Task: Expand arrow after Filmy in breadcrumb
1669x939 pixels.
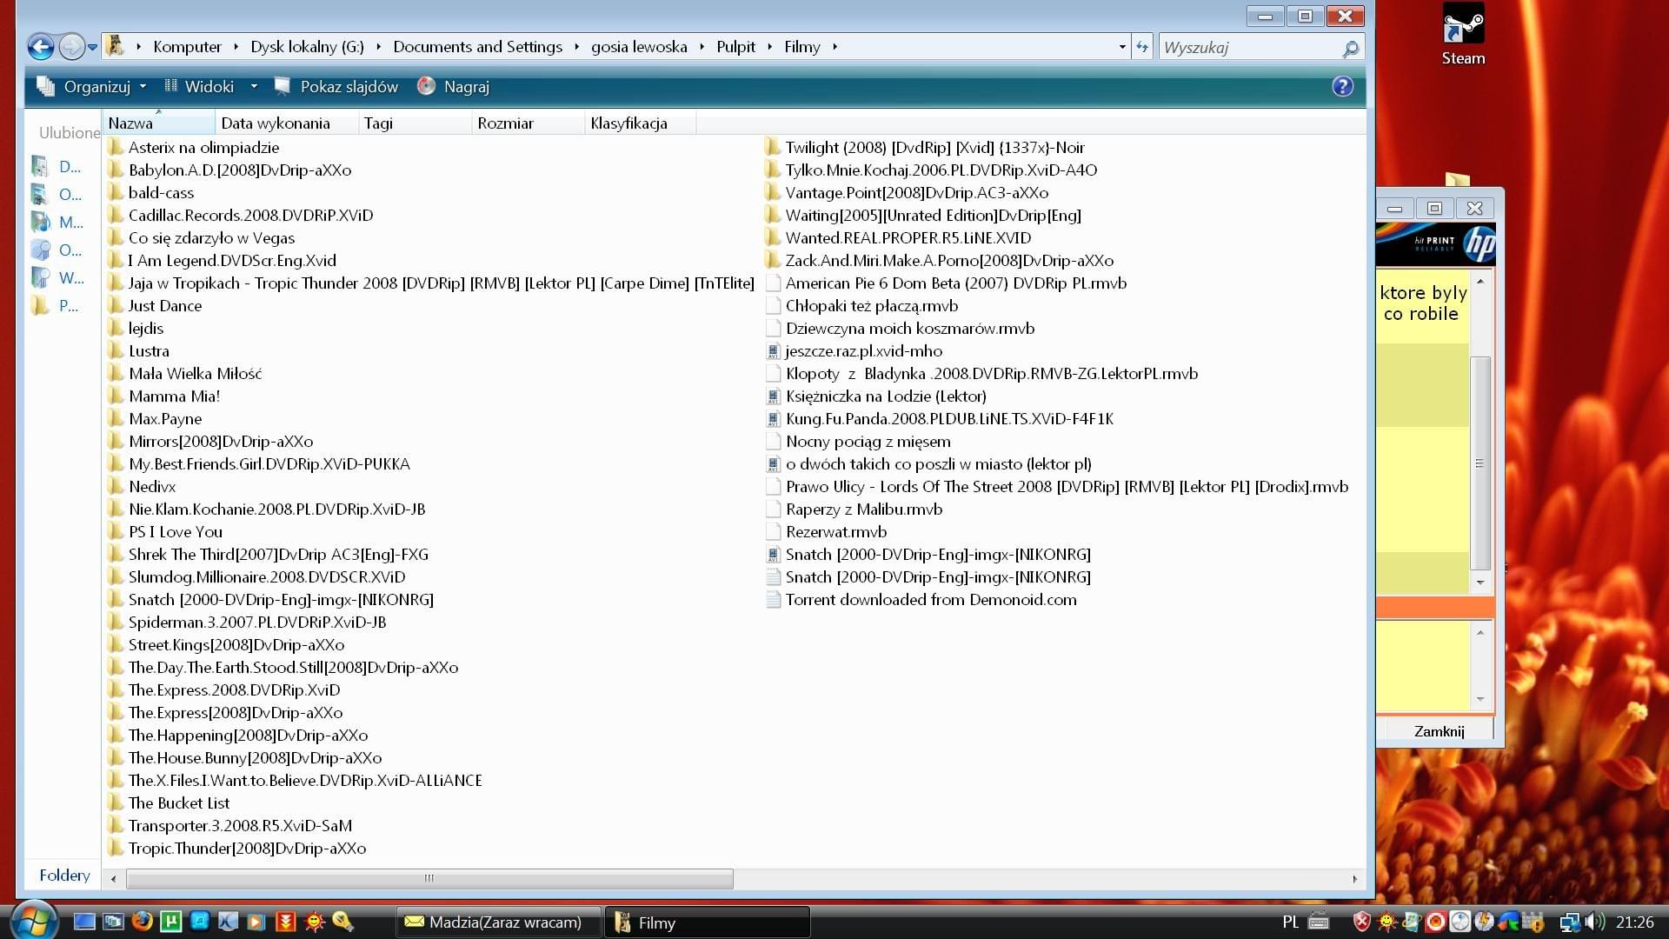Action: click(834, 47)
